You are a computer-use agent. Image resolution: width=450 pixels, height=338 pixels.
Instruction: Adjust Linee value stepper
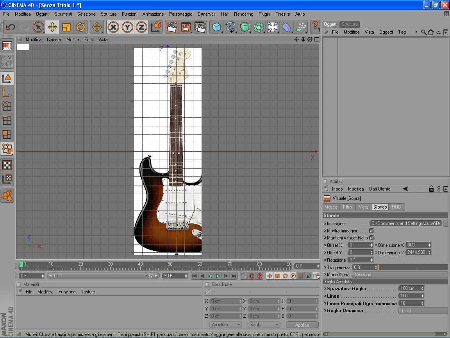coord(422,296)
